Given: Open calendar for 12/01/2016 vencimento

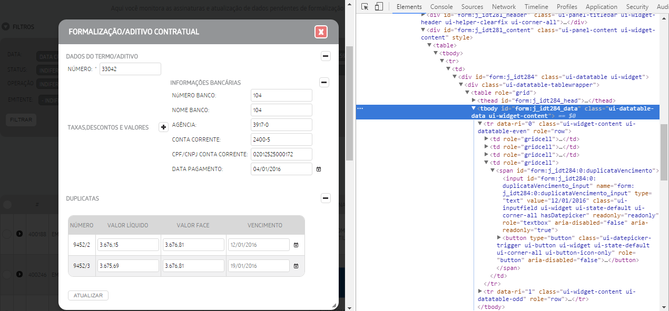Looking at the screenshot, I should click(296, 245).
